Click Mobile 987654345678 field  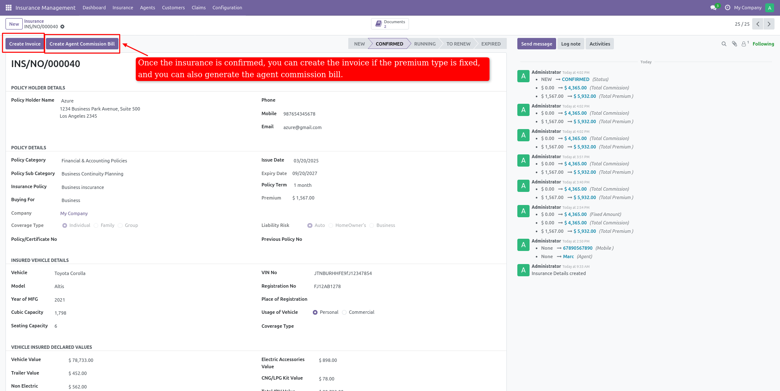[299, 114]
